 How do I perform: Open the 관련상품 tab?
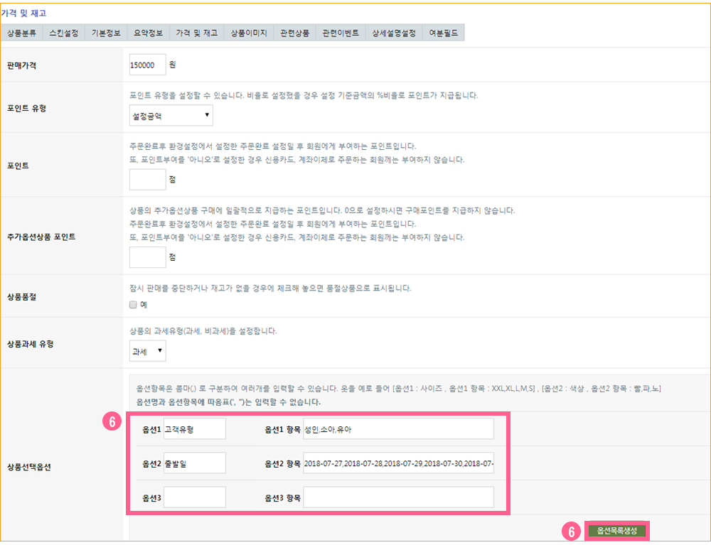[295, 33]
